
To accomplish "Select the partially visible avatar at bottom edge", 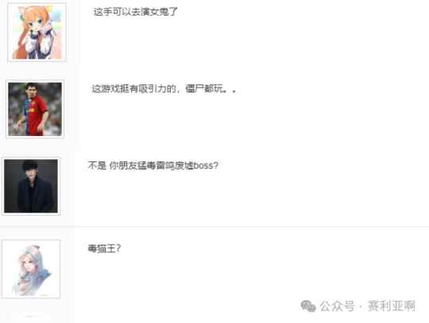I will pos(29,317).
